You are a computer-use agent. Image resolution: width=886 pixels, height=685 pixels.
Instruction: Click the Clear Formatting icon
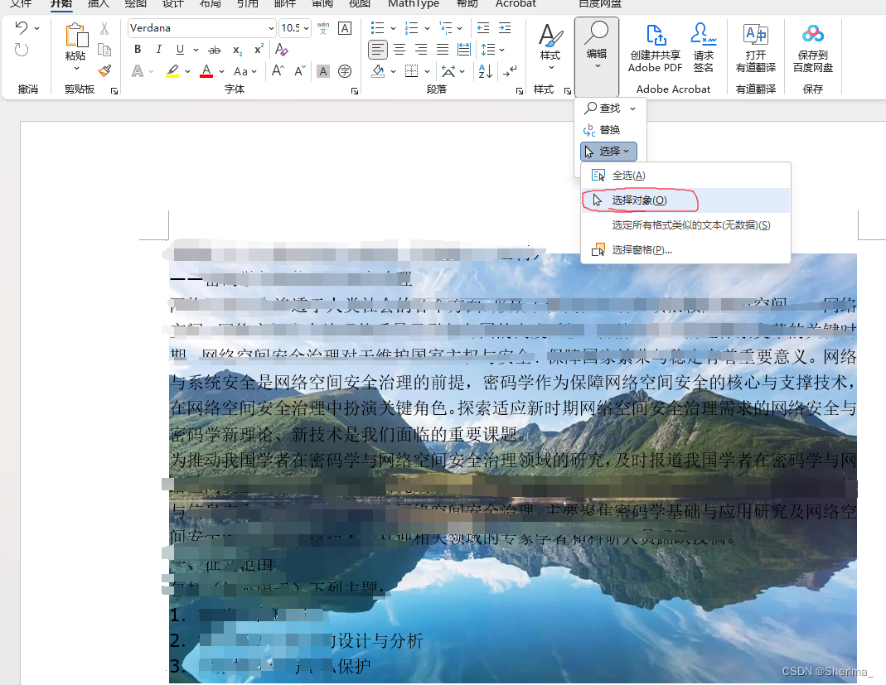pyautogui.click(x=282, y=50)
